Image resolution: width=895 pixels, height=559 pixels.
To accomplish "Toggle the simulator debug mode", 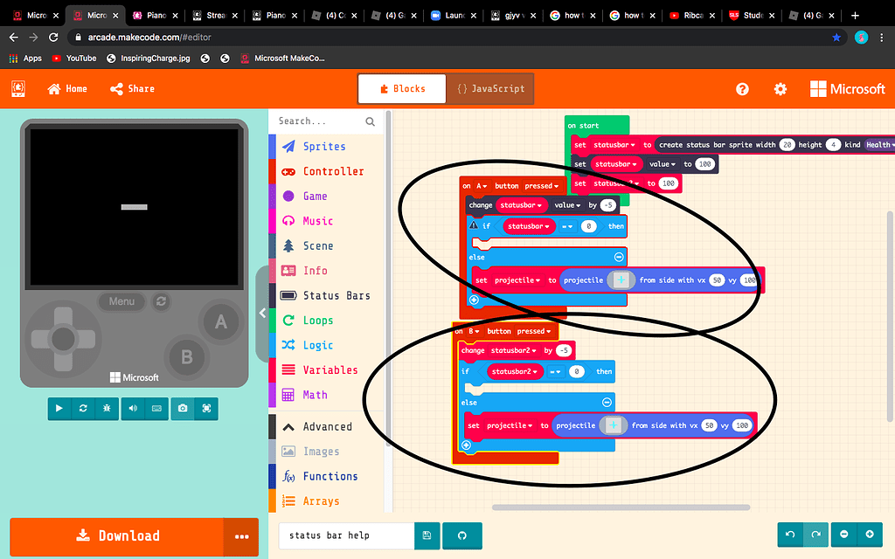I will click(106, 408).
